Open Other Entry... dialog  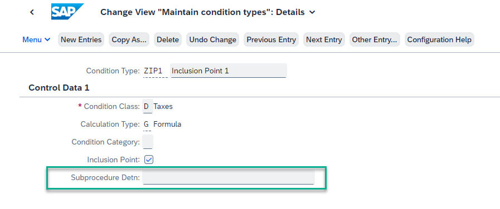click(375, 40)
